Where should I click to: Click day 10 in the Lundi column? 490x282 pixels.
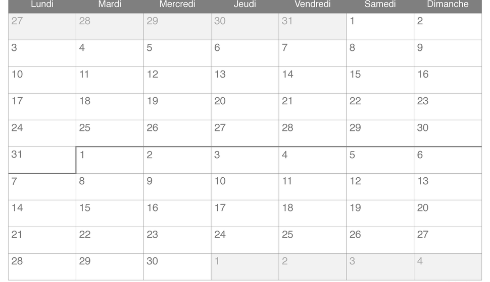(42, 80)
